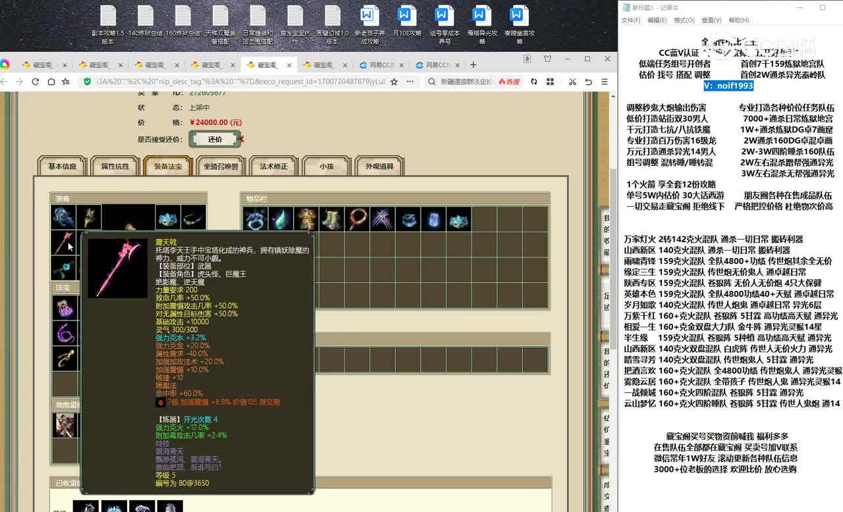The width and height of the screenshot is (843, 512).
Task: Click the price text ¥24000.00 (元)
Action: (215, 122)
